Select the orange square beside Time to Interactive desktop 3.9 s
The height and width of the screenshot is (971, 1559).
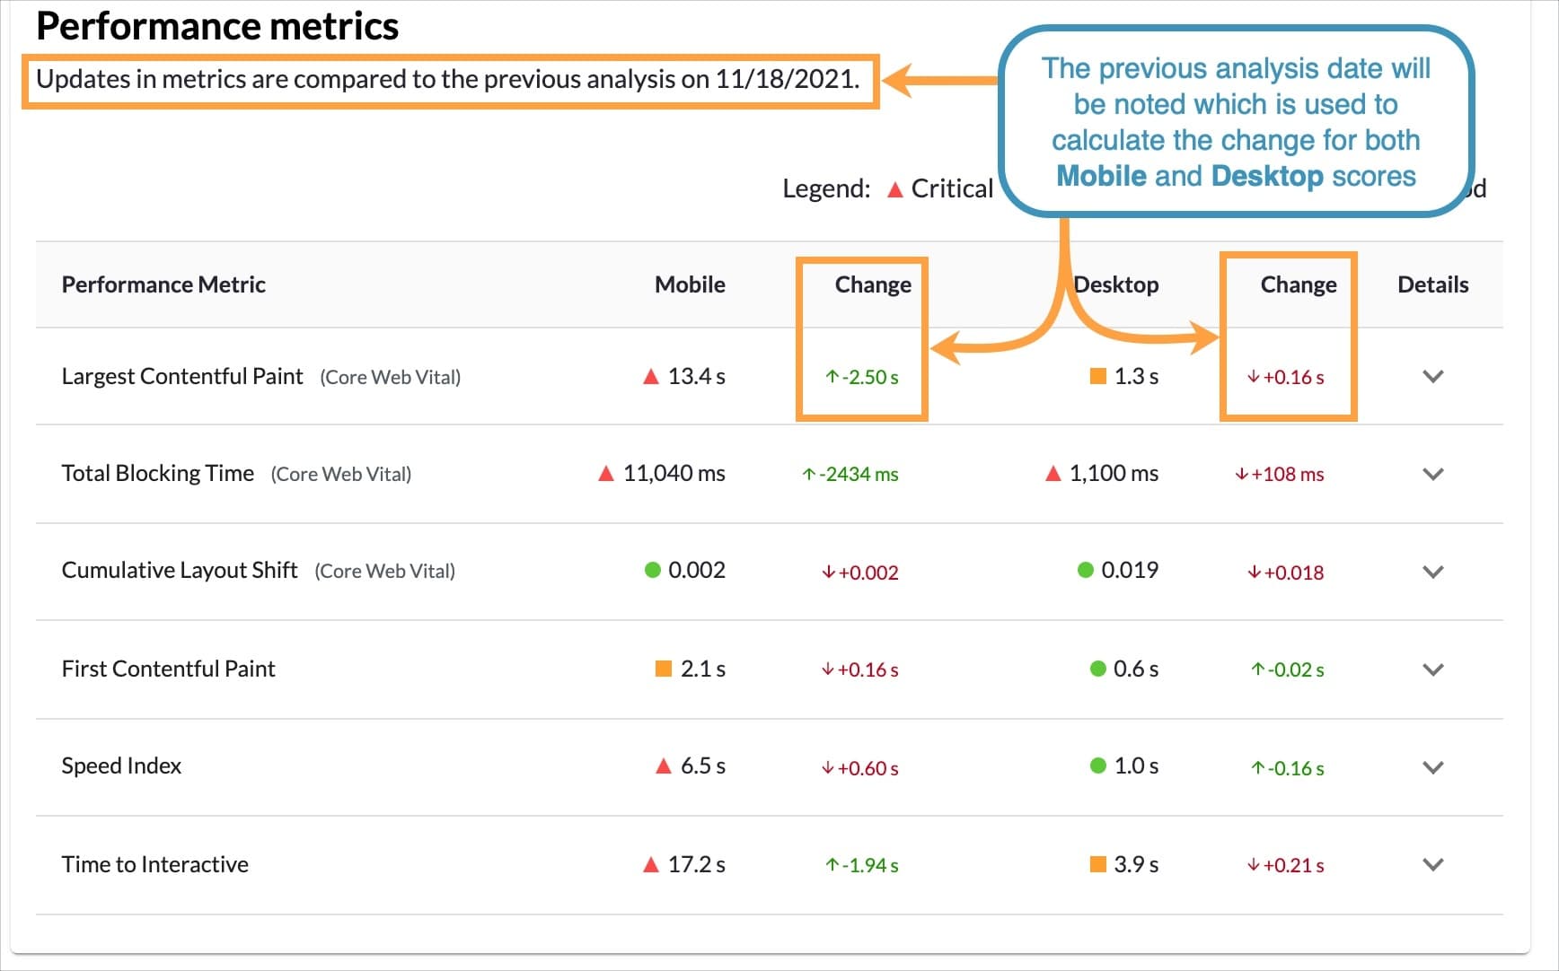pyautogui.click(x=1097, y=864)
